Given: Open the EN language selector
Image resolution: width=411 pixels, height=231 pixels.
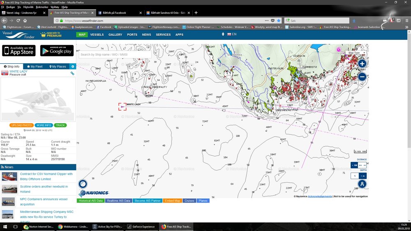Looking at the screenshot, I should pos(232,35).
